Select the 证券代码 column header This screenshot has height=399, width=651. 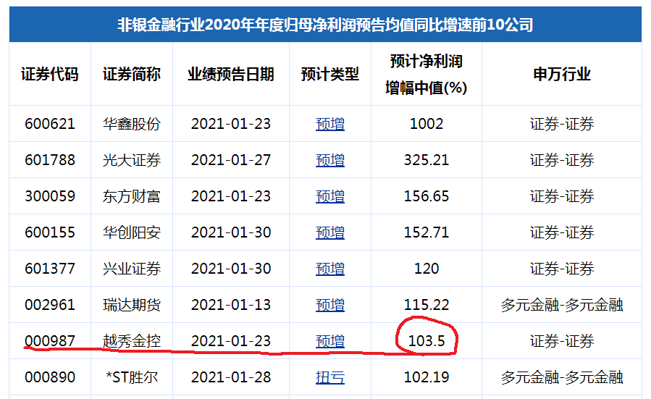(50, 75)
